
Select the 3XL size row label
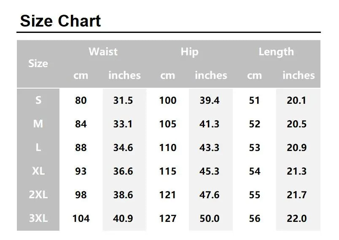[x=38, y=218]
